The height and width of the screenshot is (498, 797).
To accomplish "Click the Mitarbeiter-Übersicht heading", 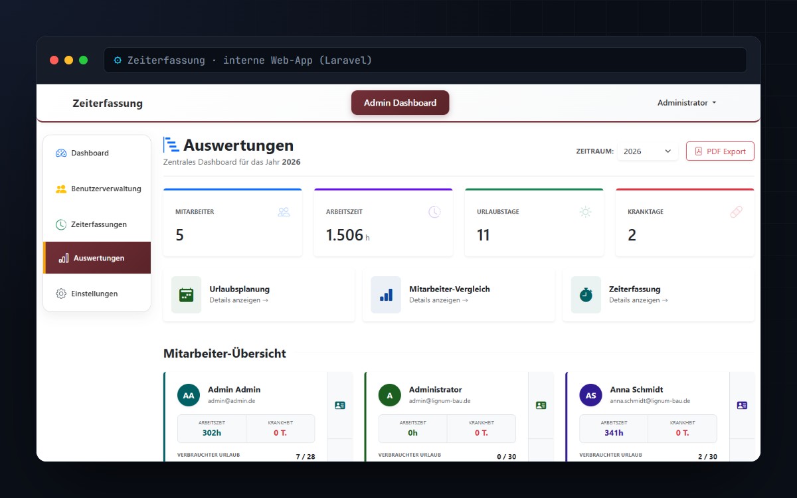I will (x=224, y=354).
